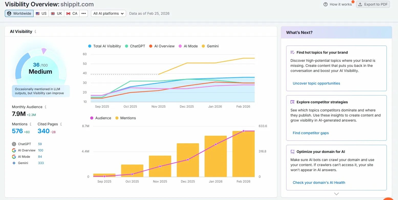The image size is (398, 200).
Task: Click the Explore competitor strategies heading
Action: click(x=322, y=102)
